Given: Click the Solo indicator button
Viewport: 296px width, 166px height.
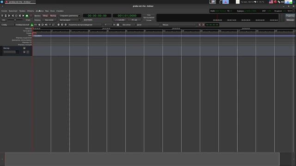Looking at the screenshot, I should (x=149, y=15).
